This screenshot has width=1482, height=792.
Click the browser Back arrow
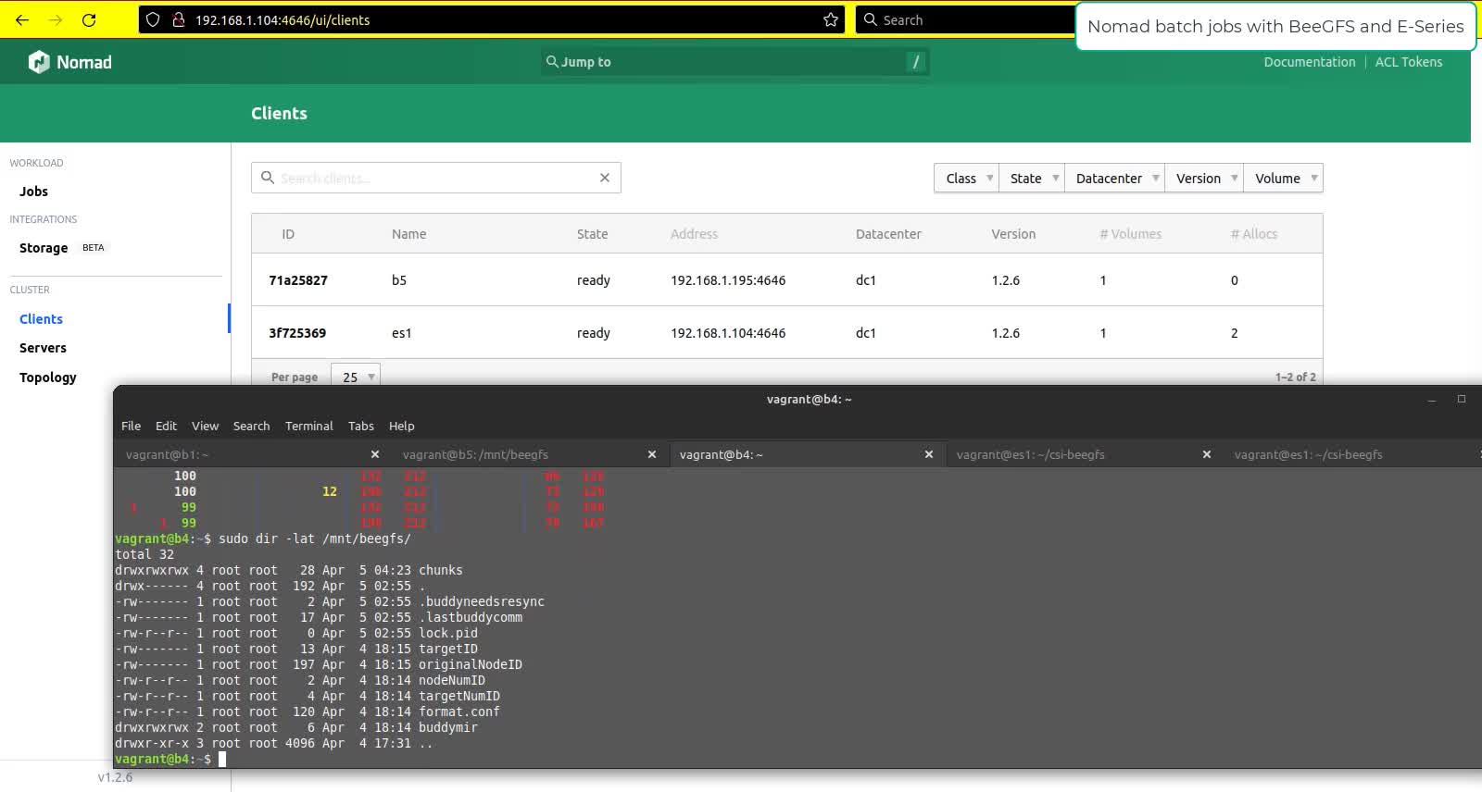[22, 19]
